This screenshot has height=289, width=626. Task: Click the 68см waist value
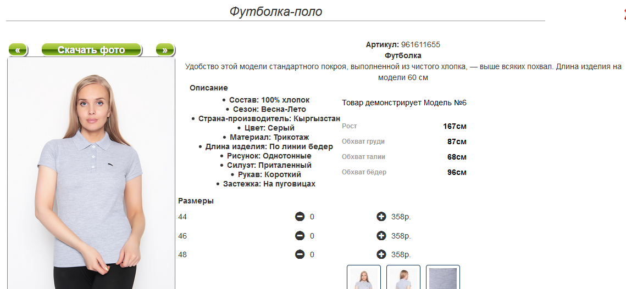[x=457, y=157]
